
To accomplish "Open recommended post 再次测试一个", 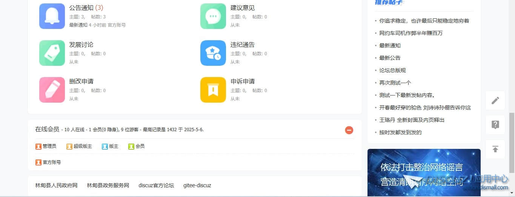I will point(395,83).
